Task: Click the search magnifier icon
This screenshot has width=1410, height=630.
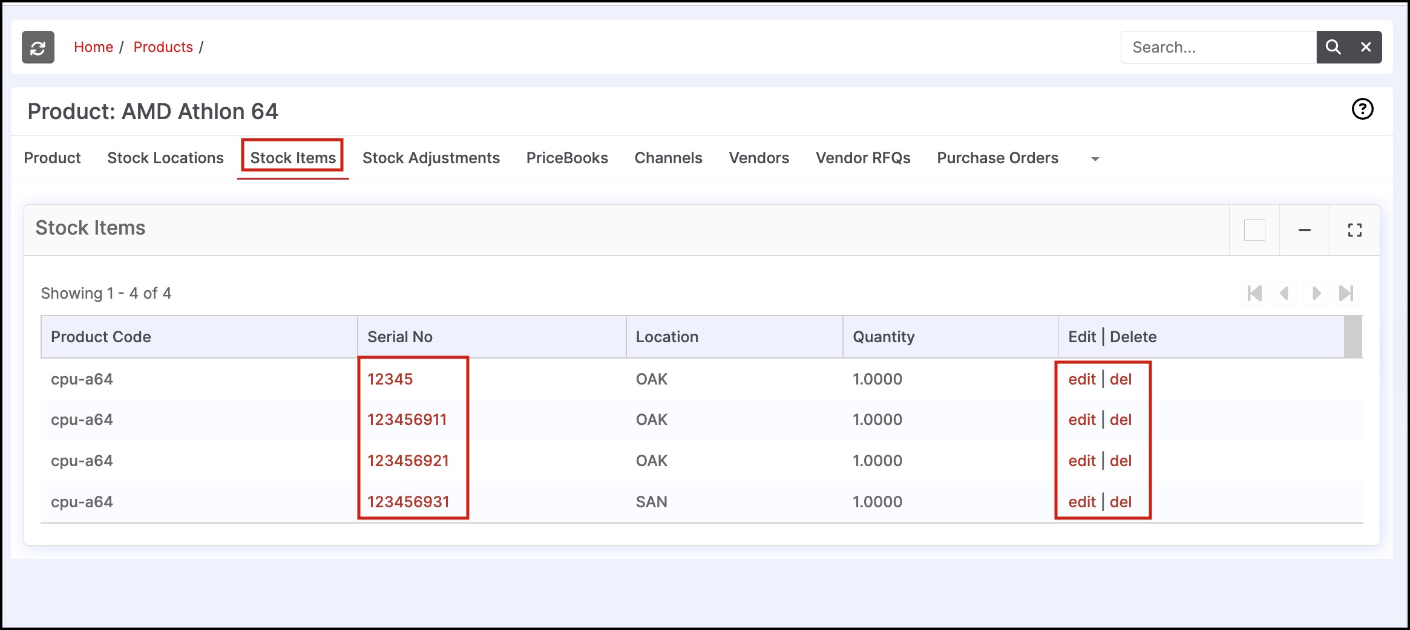Action: tap(1333, 47)
